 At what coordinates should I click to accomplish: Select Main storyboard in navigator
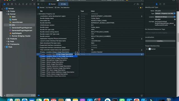(14, 17)
